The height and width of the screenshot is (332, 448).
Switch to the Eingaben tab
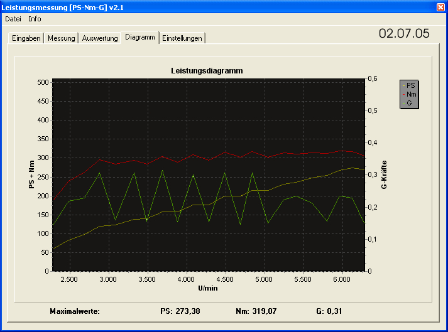click(x=26, y=38)
